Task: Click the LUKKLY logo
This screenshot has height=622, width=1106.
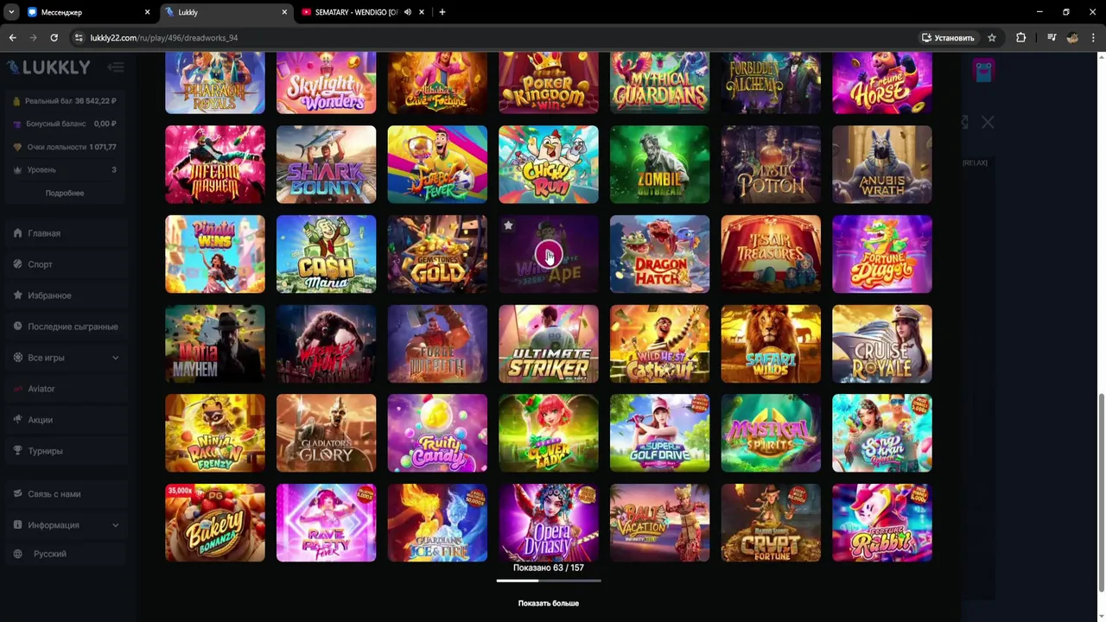Action: [x=48, y=67]
